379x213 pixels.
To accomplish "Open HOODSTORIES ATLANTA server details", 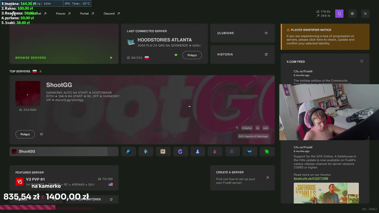I will click(165, 40).
